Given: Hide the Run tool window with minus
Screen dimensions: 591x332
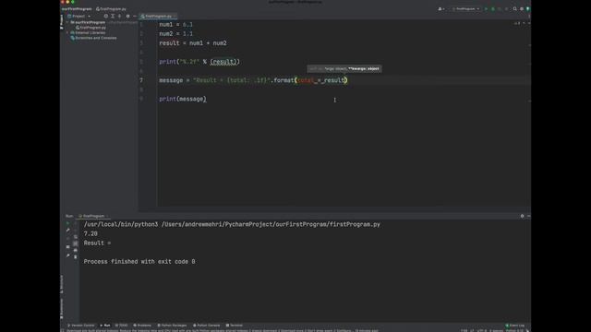Looking at the screenshot, I should pos(528,216).
